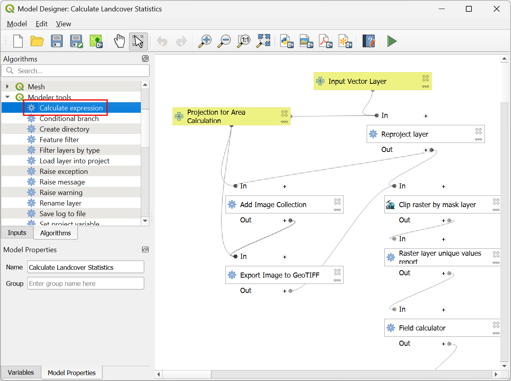
Task: Collapse the Modeler tools group
Action: [x=7, y=97]
